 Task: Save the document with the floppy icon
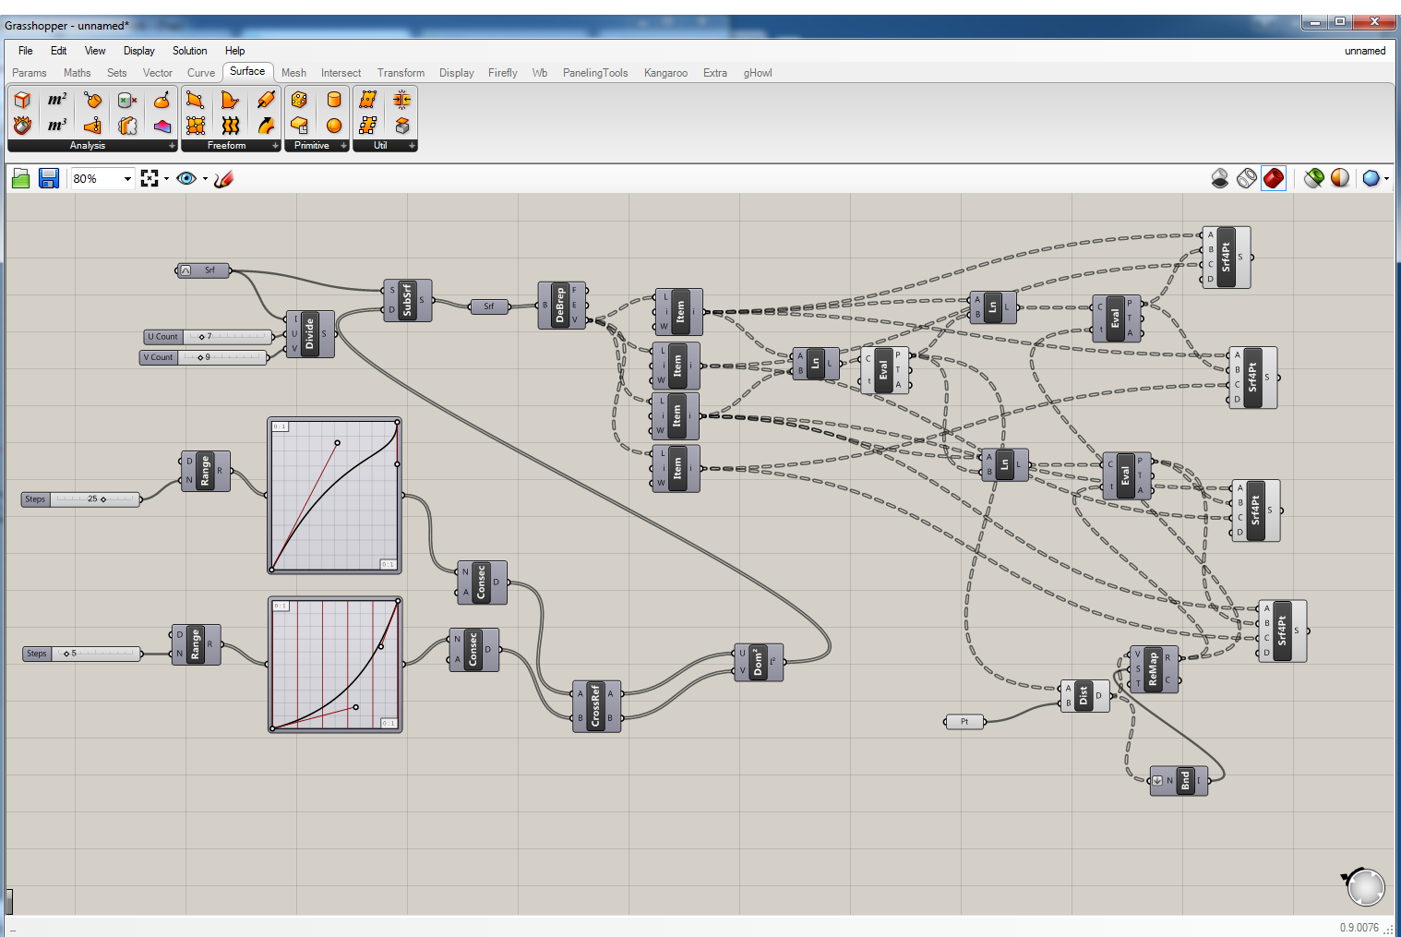coord(49,178)
